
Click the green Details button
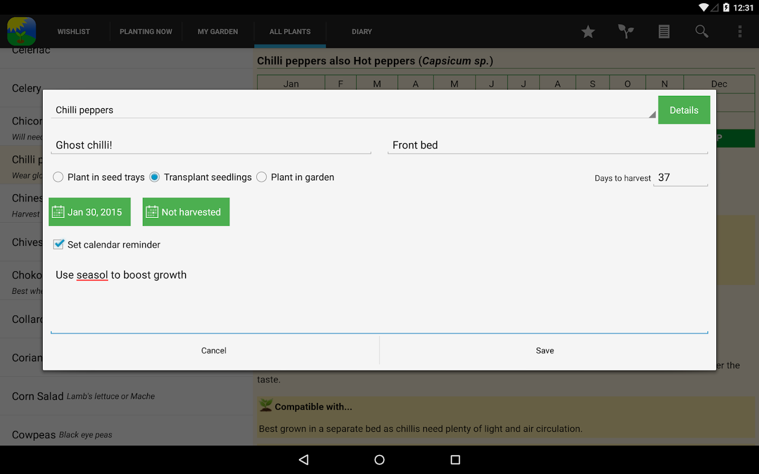[x=684, y=110]
